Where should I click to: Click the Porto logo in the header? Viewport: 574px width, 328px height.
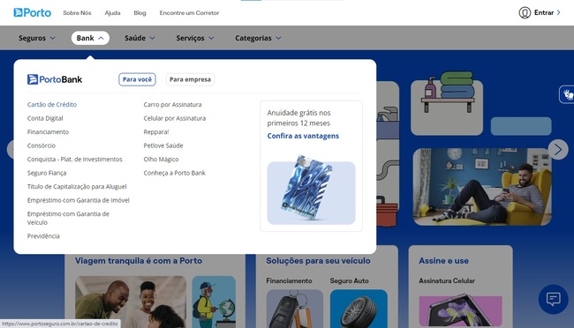click(x=32, y=13)
